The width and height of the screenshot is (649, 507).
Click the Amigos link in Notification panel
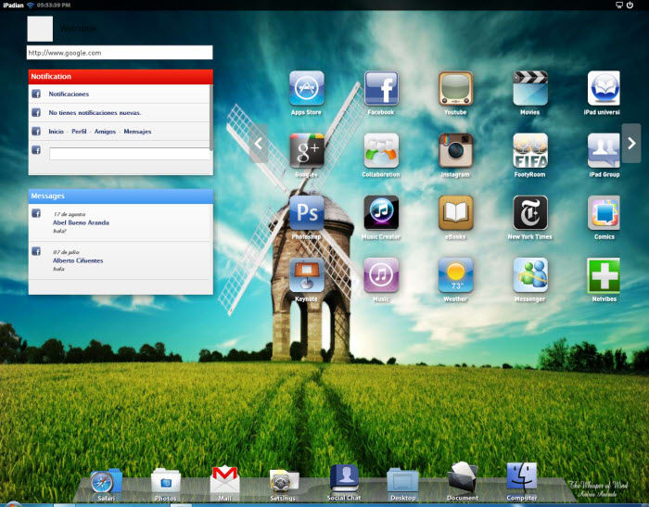105,132
